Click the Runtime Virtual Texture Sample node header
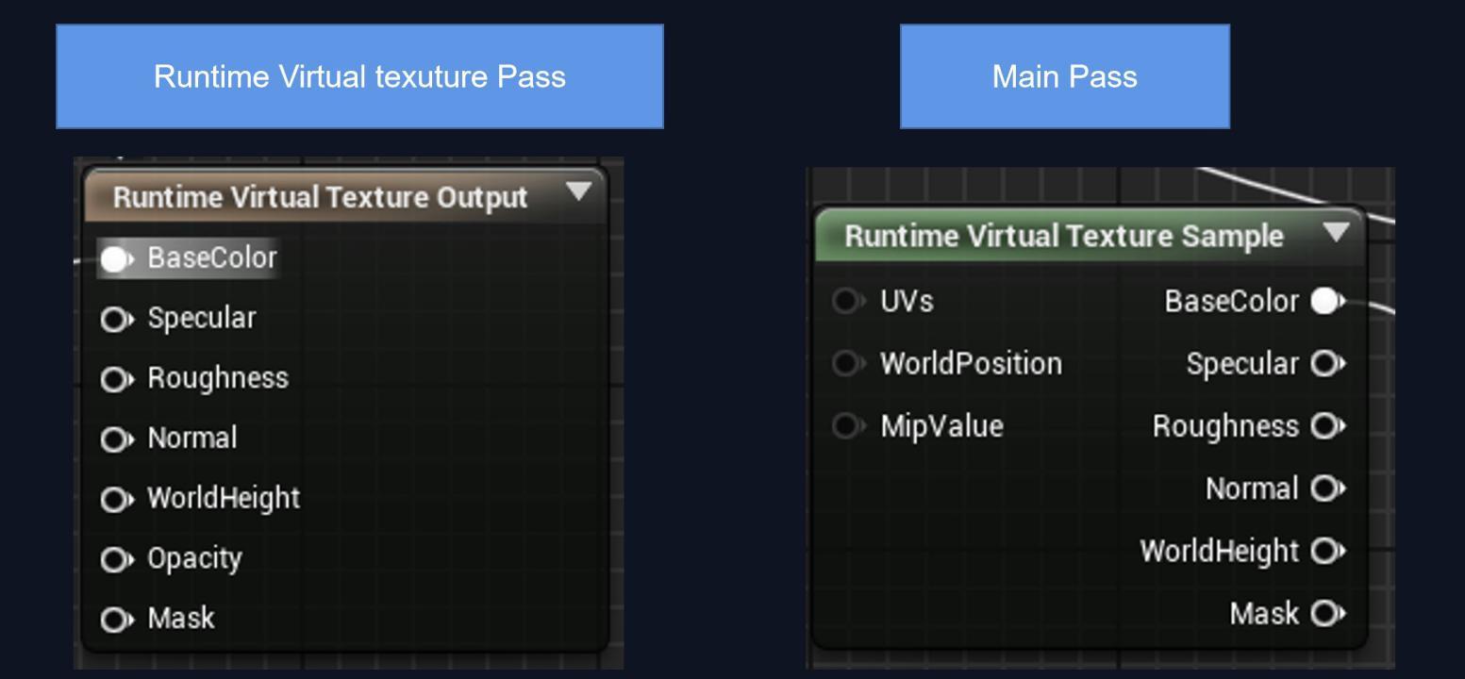 [1066, 236]
